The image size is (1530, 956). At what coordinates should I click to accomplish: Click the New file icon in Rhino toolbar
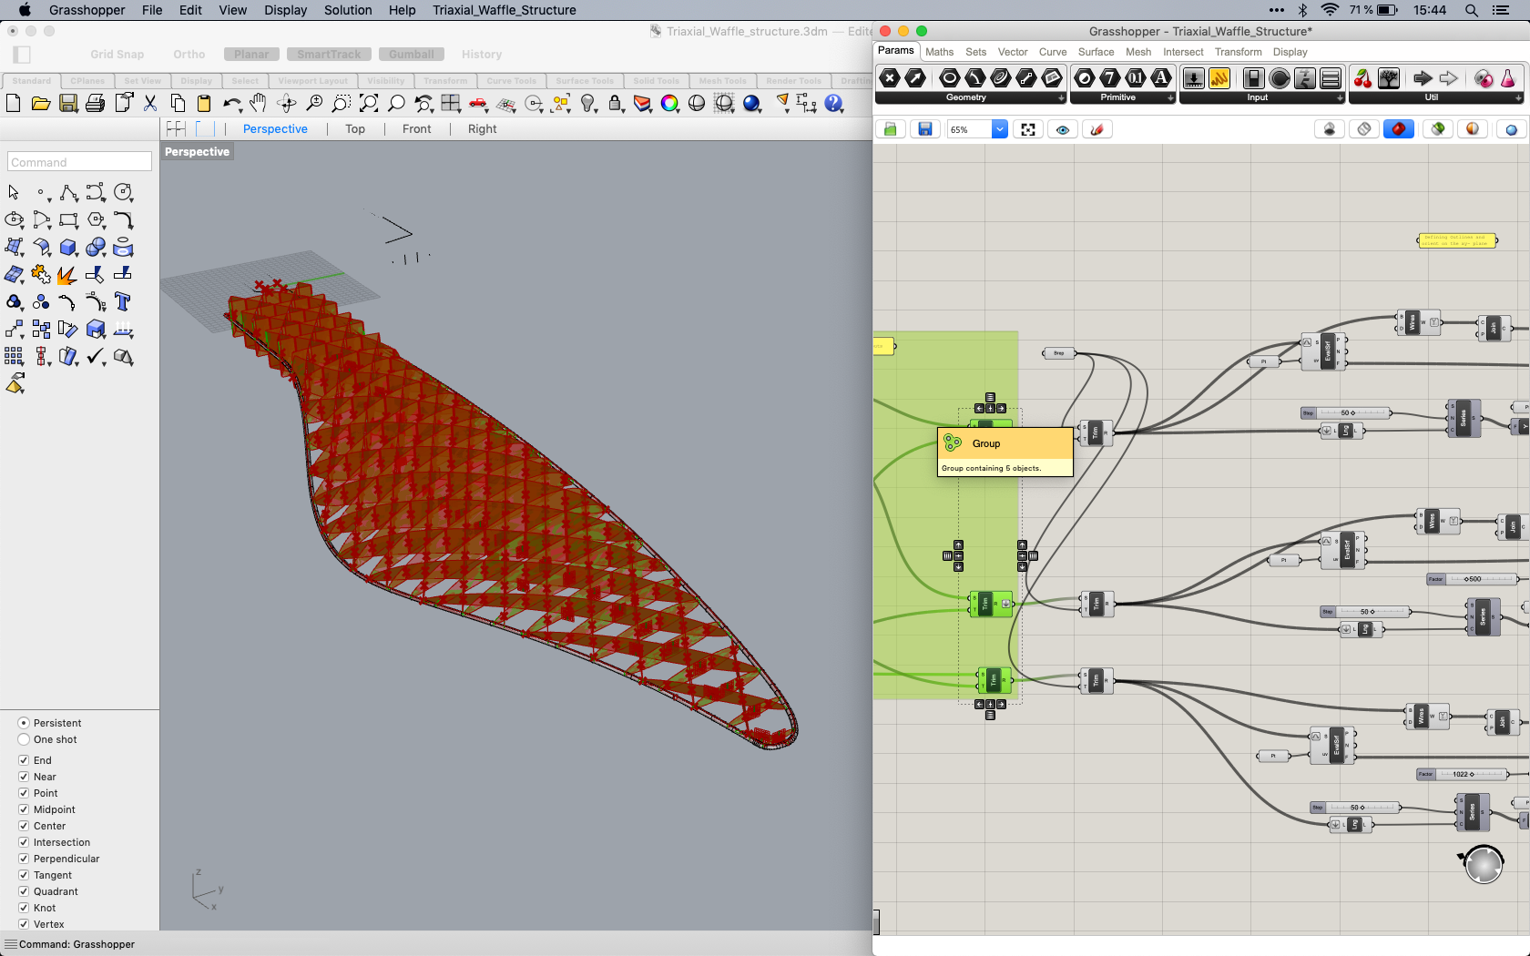(14, 104)
